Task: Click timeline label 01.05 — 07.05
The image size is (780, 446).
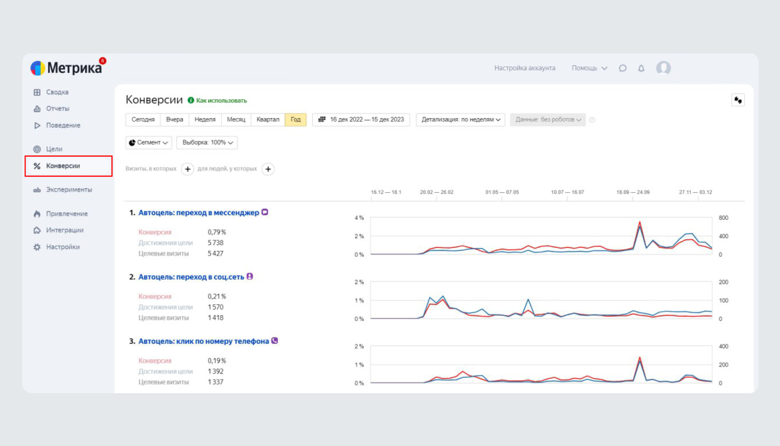Action: click(x=502, y=192)
